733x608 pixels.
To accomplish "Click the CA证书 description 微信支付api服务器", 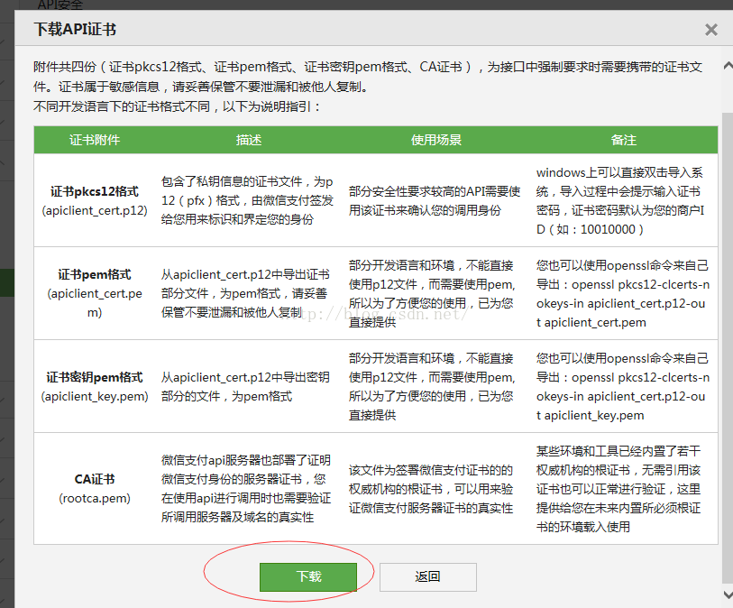I will (246, 489).
